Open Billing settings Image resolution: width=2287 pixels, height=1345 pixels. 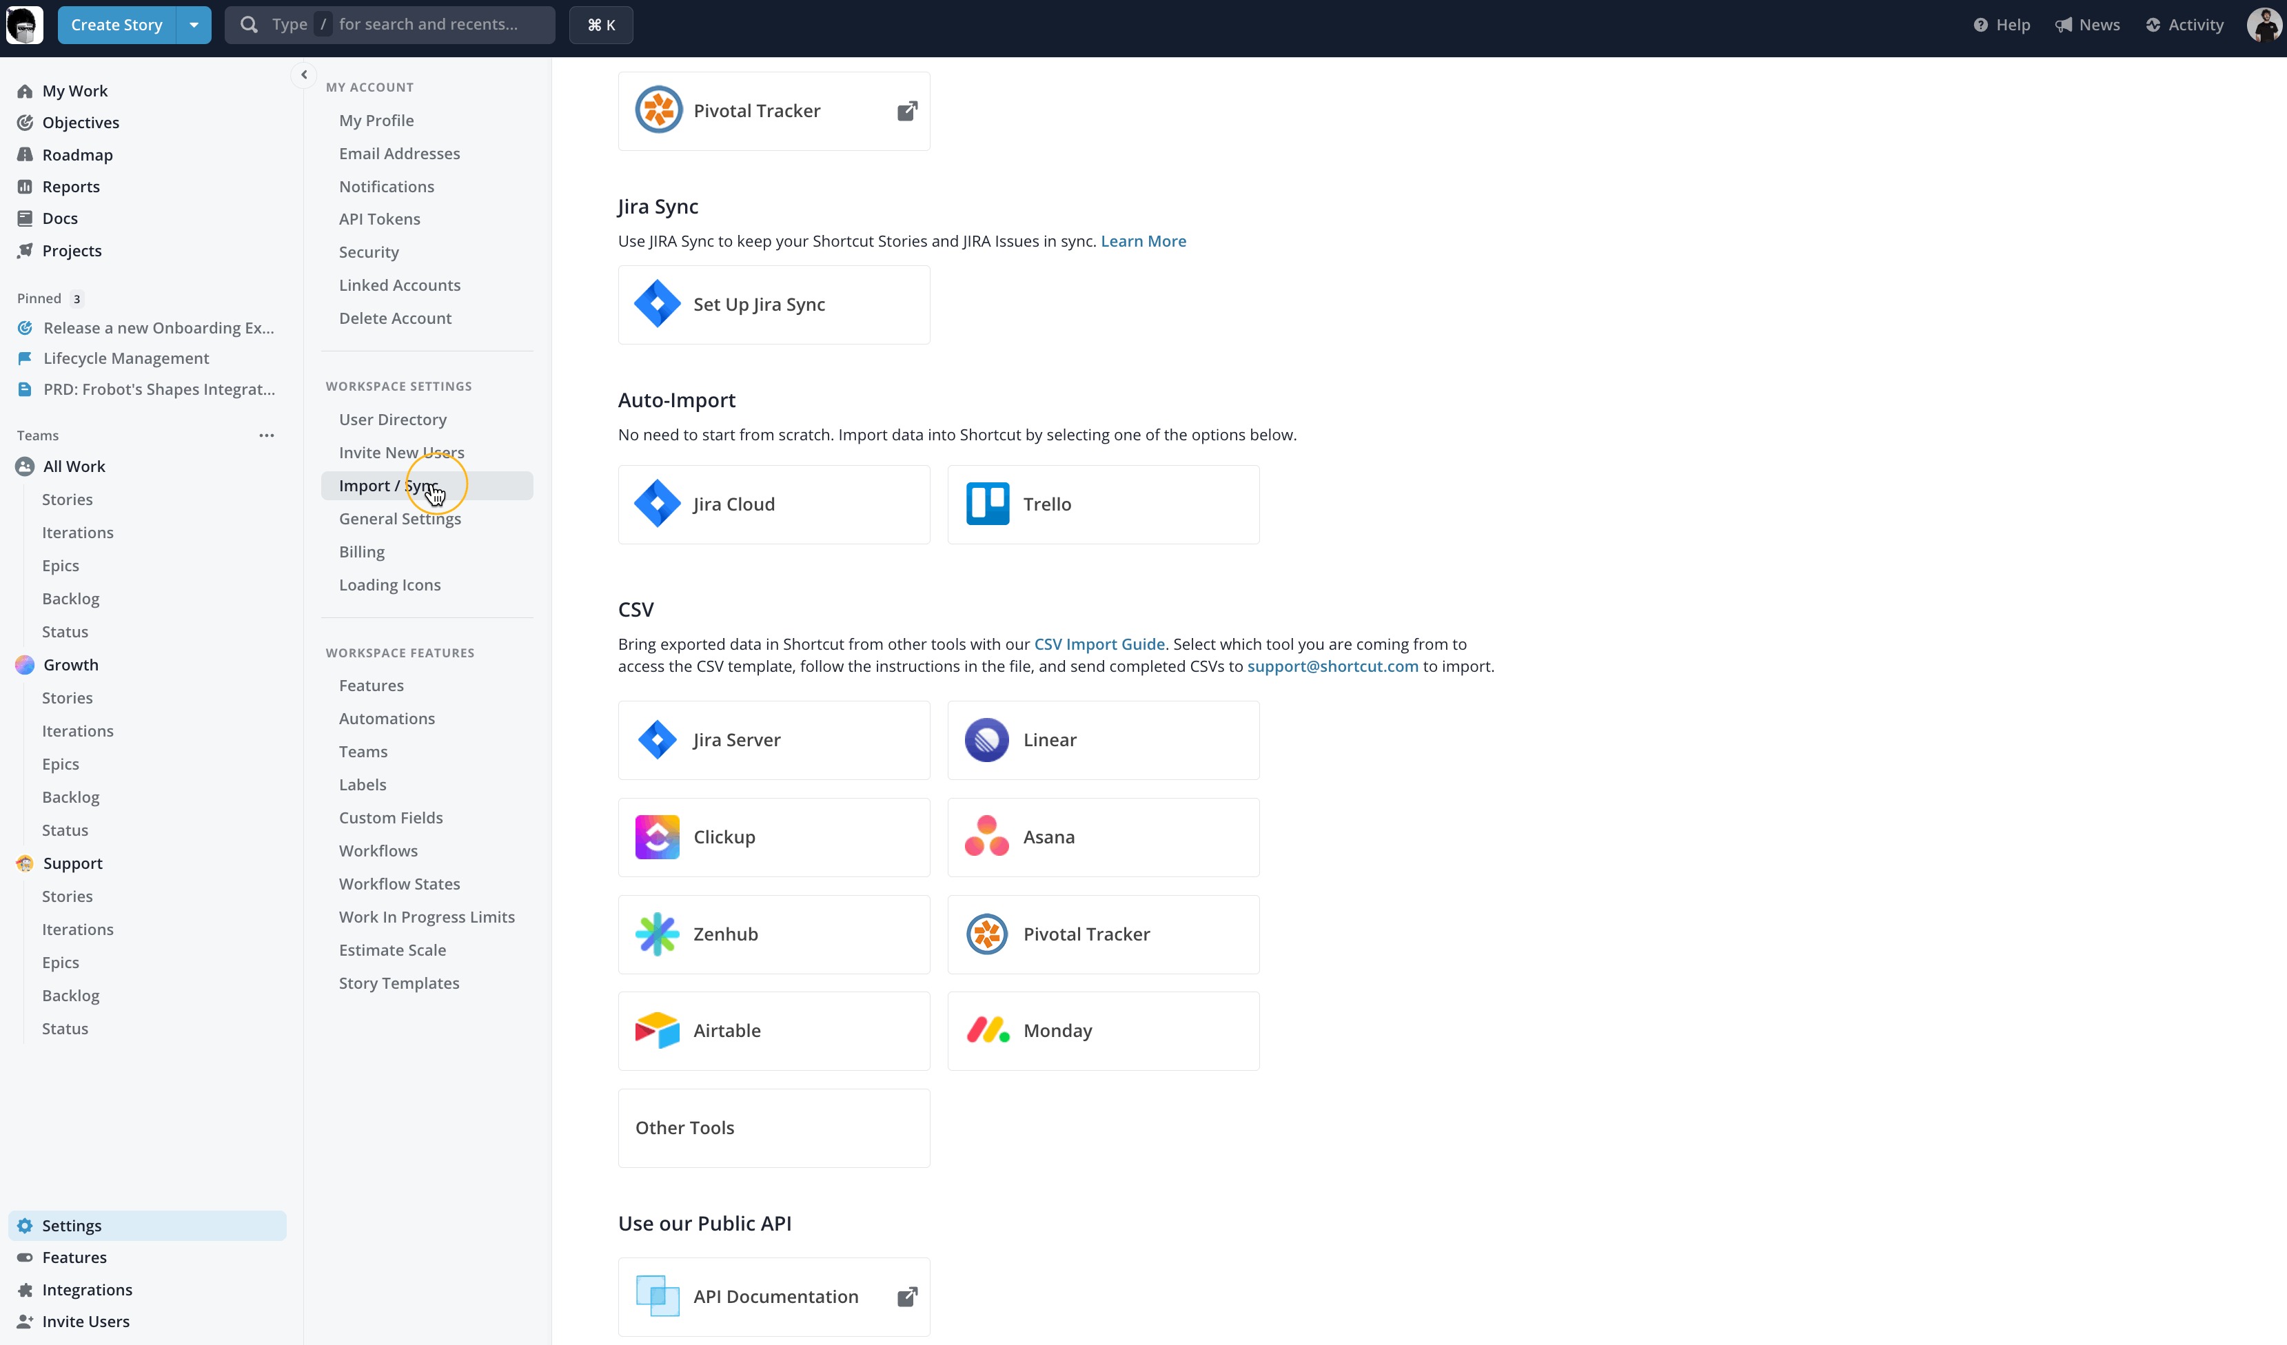pyautogui.click(x=362, y=553)
